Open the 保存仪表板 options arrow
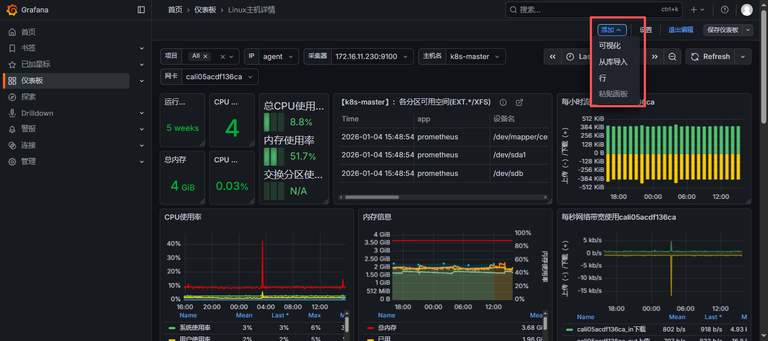The width and height of the screenshot is (768, 341). (748, 30)
